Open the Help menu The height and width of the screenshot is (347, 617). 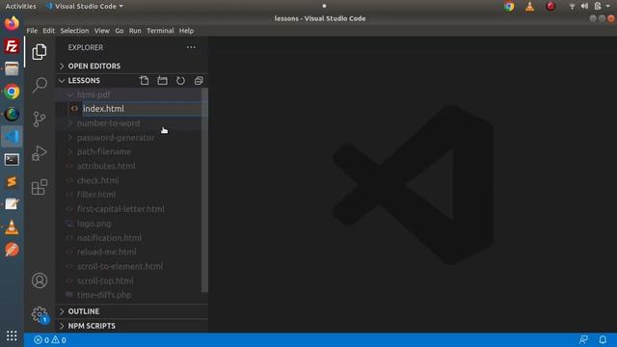pos(186,31)
